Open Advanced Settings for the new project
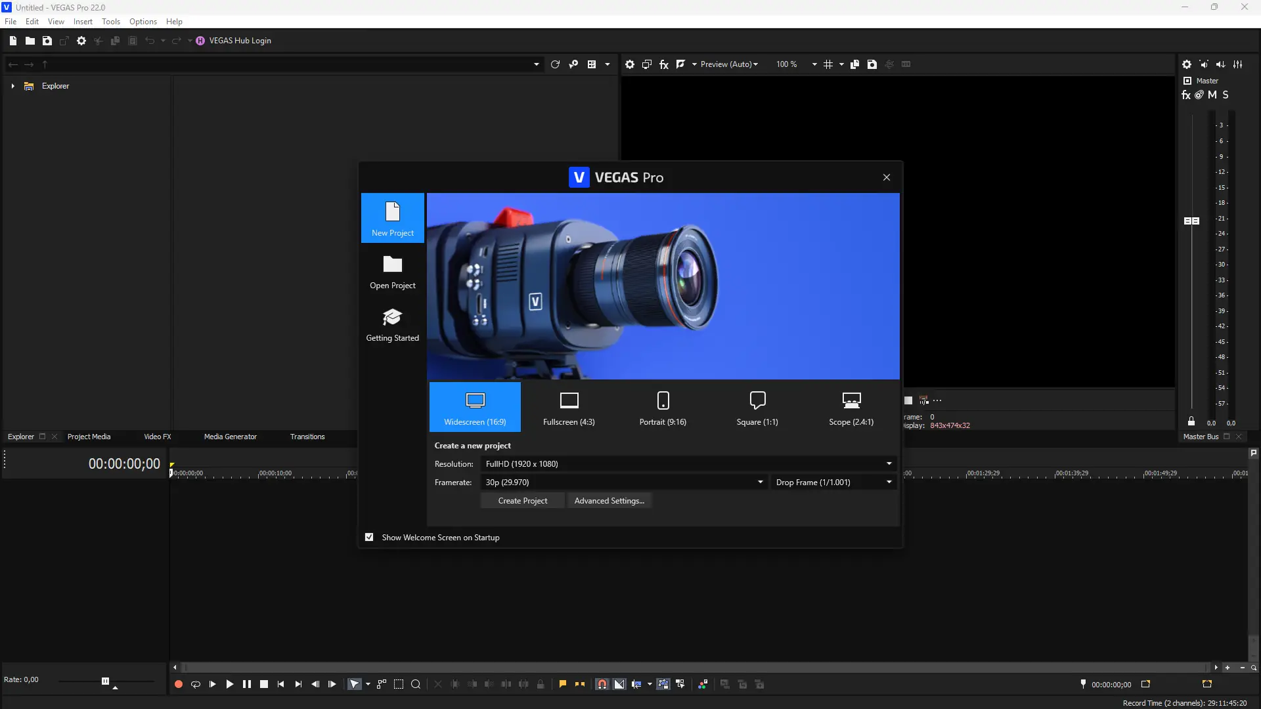The height and width of the screenshot is (709, 1261). click(609, 500)
